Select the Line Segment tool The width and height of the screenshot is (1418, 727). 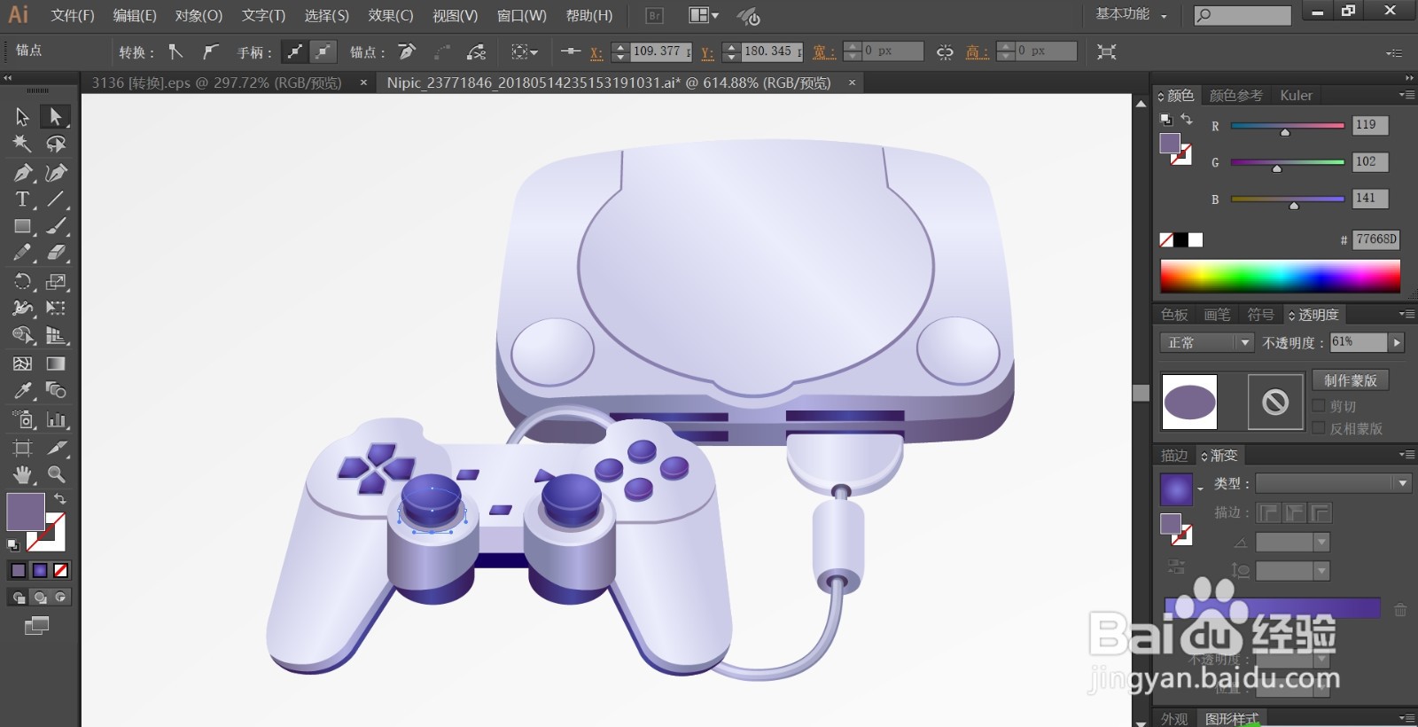55,199
